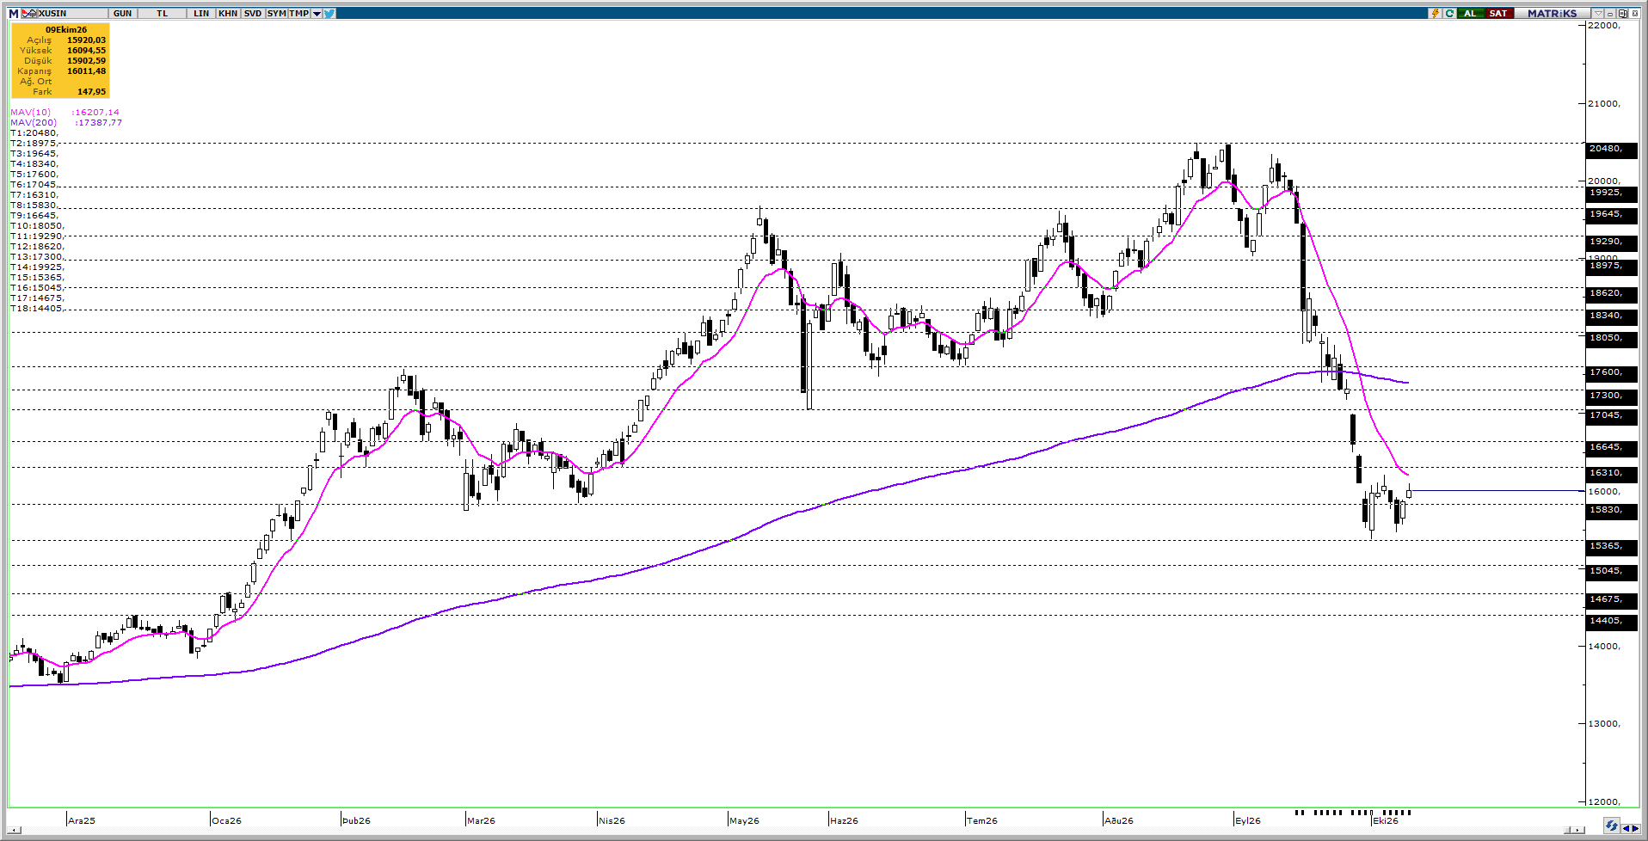Click the blue right arrow navigation icon
Screen dimensions: 1648x841
click(1635, 828)
